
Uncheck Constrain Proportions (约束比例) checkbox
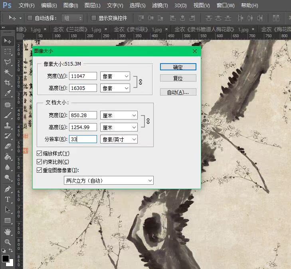coord(39,162)
